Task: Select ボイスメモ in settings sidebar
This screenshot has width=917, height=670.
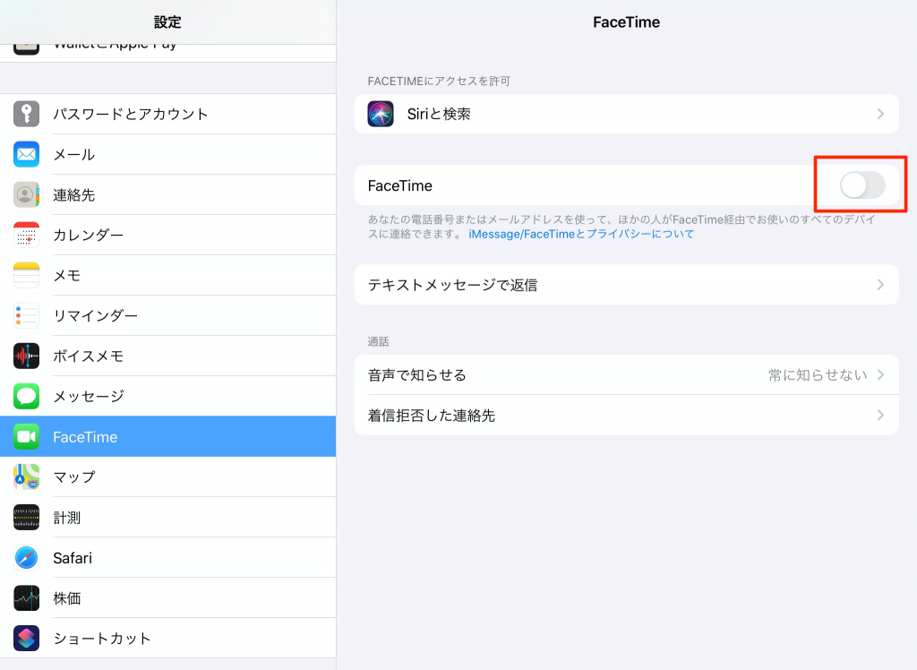Action: point(167,356)
